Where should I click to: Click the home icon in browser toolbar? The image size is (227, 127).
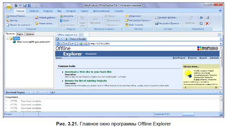pos(86,44)
